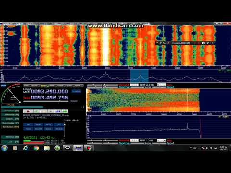Click the highlighted blue tuning band in RF spectrum
The height and width of the screenshot is (173, 231).
[x=140, y=76]
